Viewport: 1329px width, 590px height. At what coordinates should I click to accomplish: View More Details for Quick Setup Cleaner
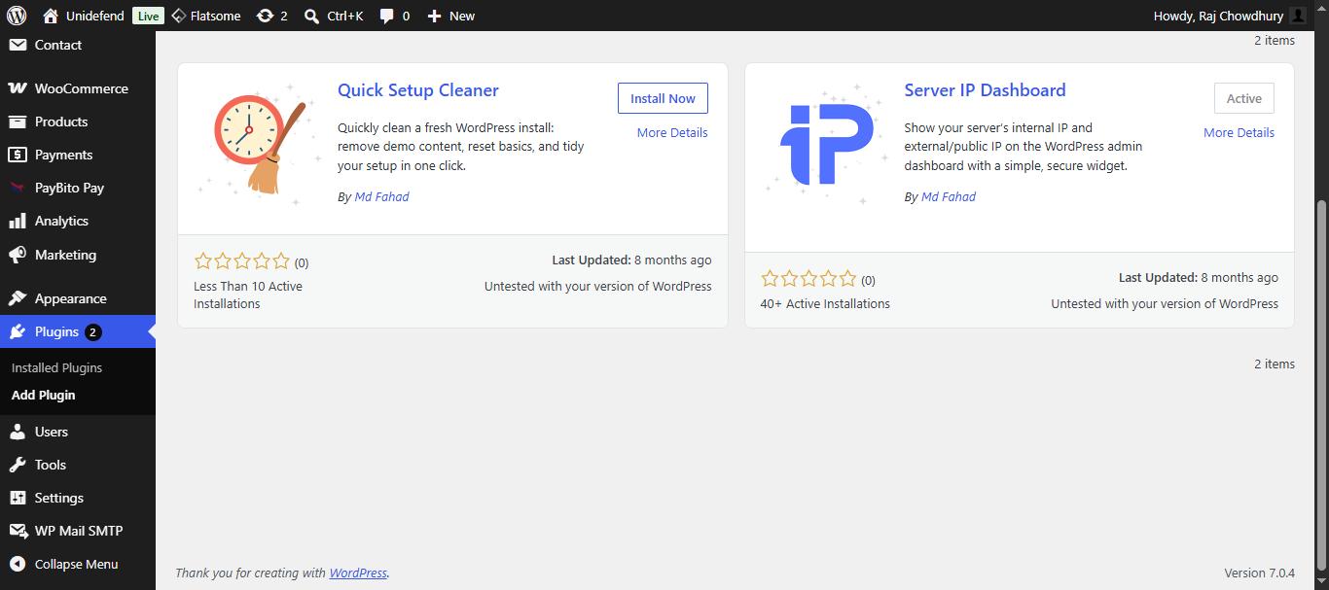[672, 132]
